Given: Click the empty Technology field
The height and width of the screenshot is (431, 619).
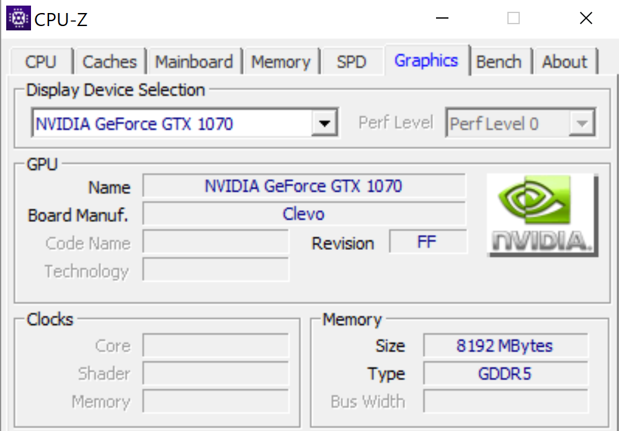Looking at the screenshot, I should [216, 270].
